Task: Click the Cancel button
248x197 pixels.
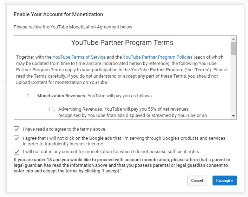Action: click(x=197, y=180)
